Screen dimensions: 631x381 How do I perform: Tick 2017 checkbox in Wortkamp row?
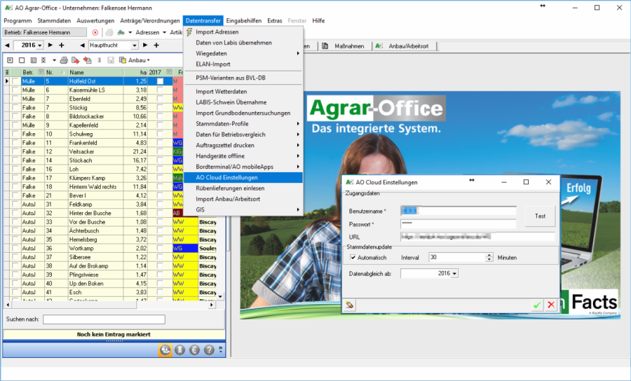pyautogui.click(x=160, y=249)
